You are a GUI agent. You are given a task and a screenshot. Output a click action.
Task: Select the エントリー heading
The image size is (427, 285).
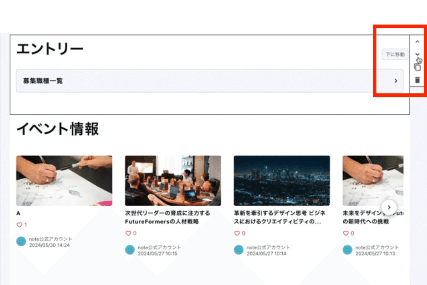[50, 49]
